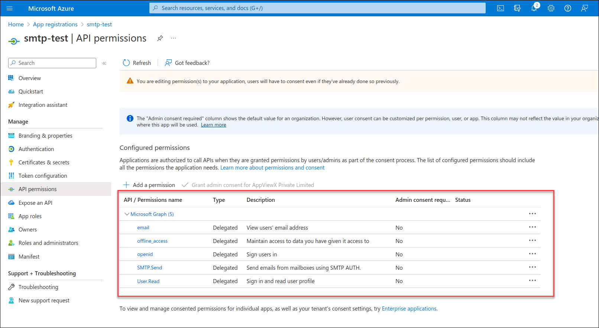Click the Description column header

(x=260, y=200)
